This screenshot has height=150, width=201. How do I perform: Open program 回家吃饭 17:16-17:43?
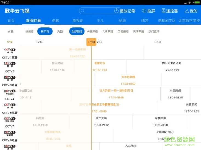pyautogui.click(x=100, y=66)
